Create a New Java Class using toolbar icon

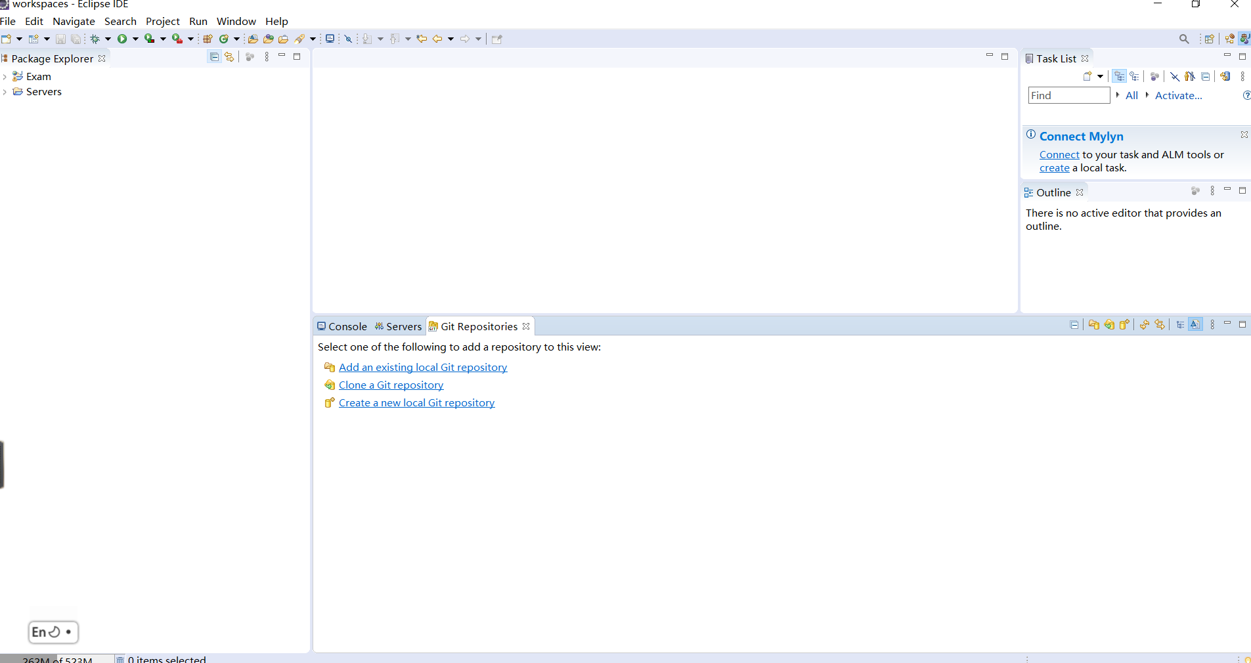pyautogui.click(x=224, y=39)
